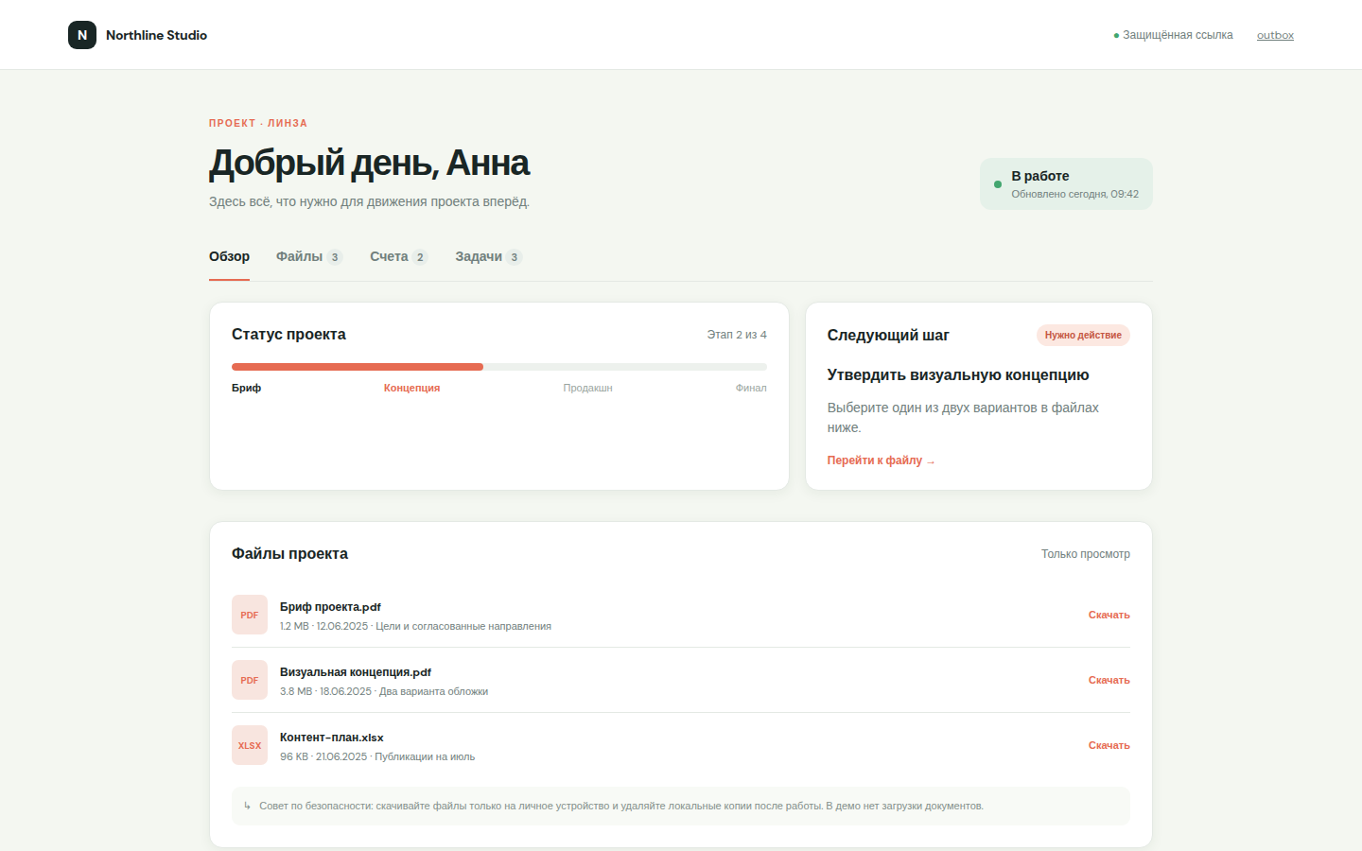Screen dimensions: 1362x851
Task: Switch to the Файлы tab
Action: click(308, 257)
